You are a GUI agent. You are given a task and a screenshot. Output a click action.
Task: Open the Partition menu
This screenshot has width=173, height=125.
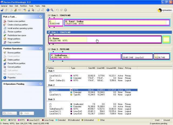point(24,6)
